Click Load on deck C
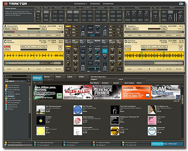Screen dimensions: 188x151 (9, 69)
